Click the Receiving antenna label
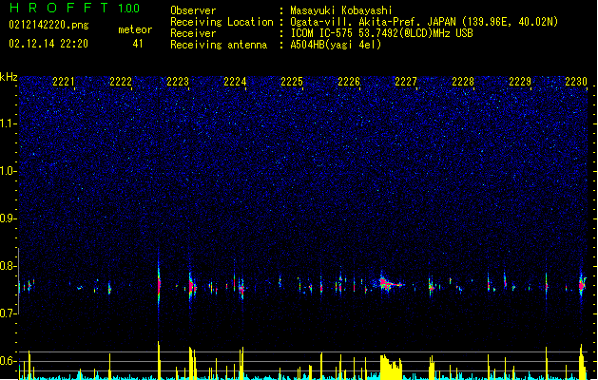 coord(219,45)
